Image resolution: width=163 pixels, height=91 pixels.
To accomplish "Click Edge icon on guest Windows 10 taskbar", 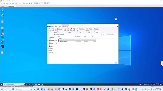I will [x=33, y=84].
